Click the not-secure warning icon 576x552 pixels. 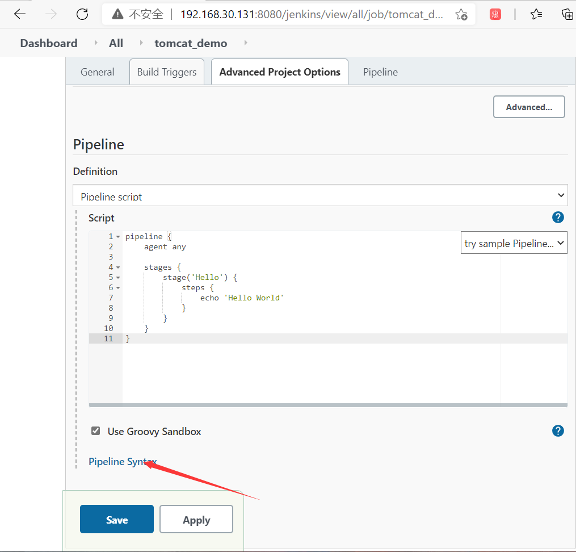tap(117, 14)
